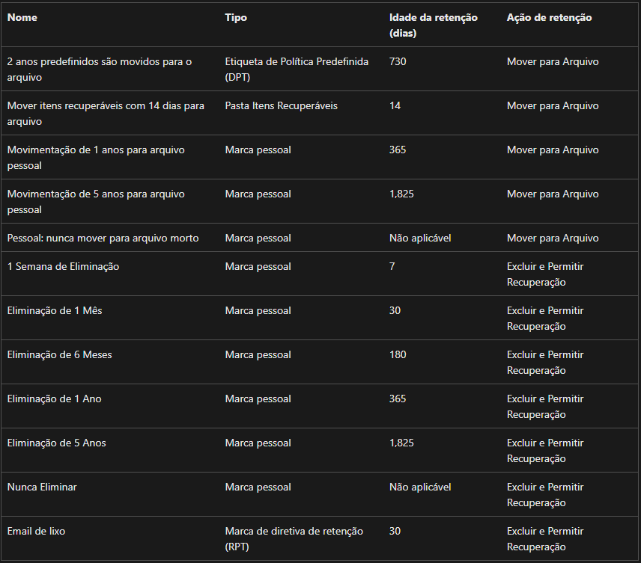Select the Eliminação de 6 Meses entry
The image size is (641, 563).
pyautogui.click(x=60, y=354)
